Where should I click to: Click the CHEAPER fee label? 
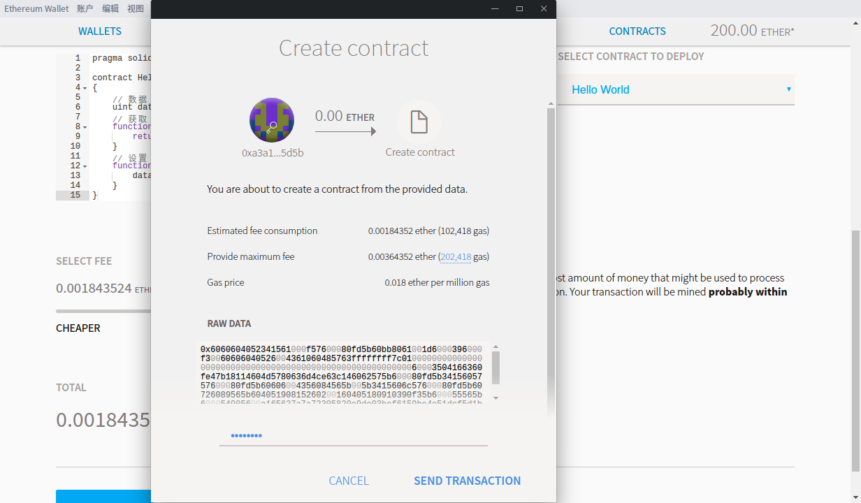78,328
